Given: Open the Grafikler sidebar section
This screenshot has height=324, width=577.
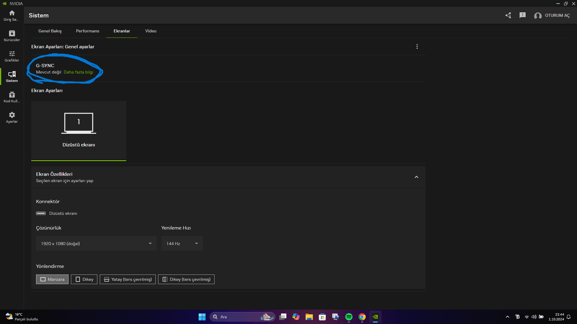Looking at the screenshot, I should [12, 56].
